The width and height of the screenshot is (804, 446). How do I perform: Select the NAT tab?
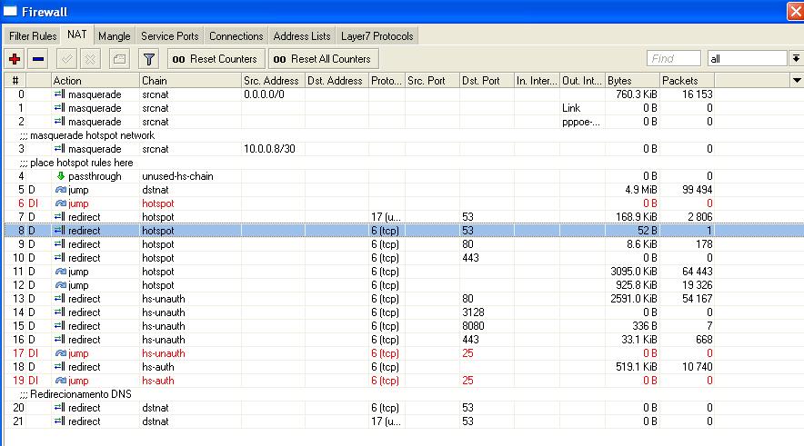(77, 35)
